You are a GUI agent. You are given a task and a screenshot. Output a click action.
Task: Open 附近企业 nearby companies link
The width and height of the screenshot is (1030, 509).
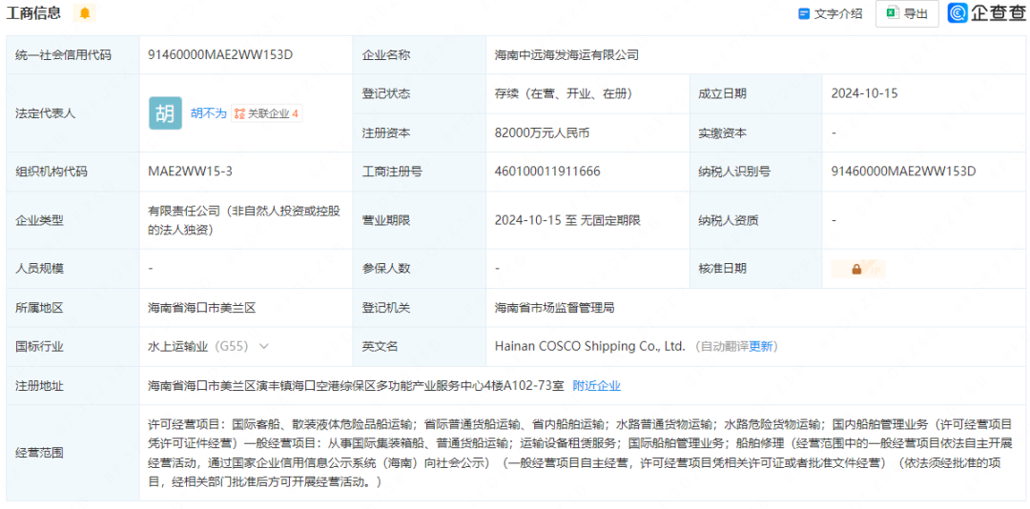[596, 385]
